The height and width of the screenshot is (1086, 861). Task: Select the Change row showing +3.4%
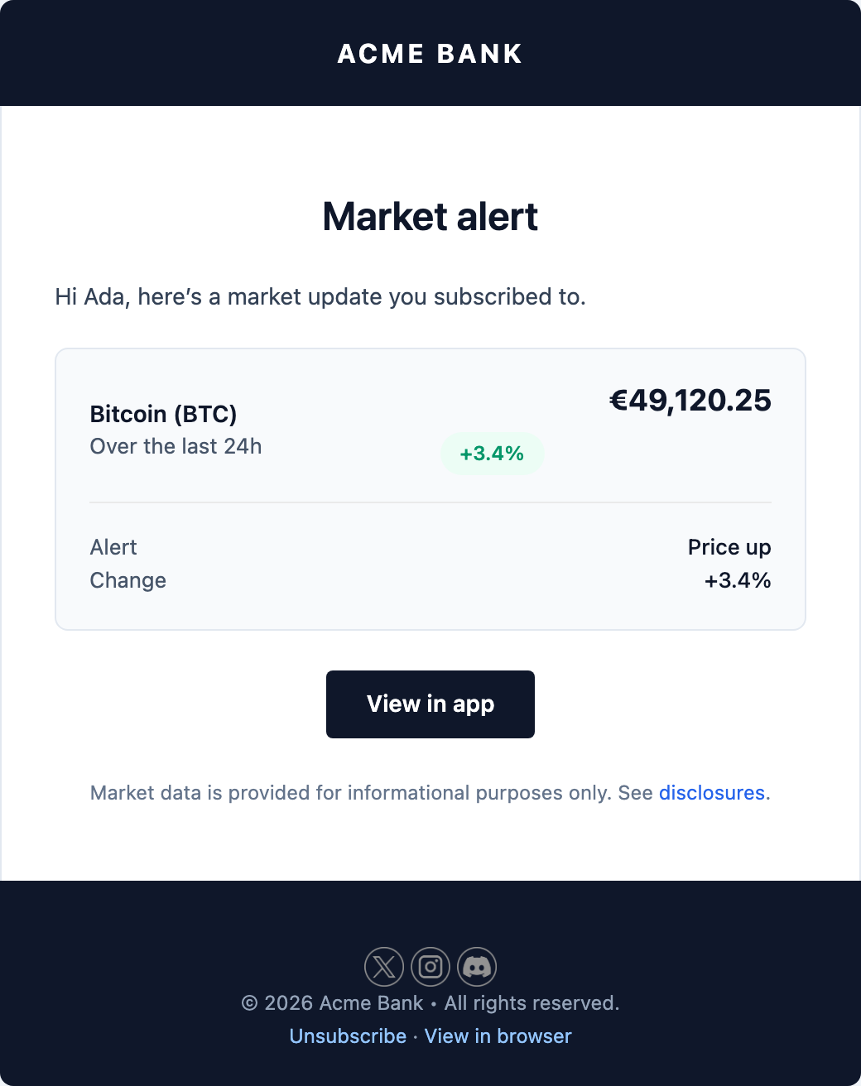pos(430,580)
